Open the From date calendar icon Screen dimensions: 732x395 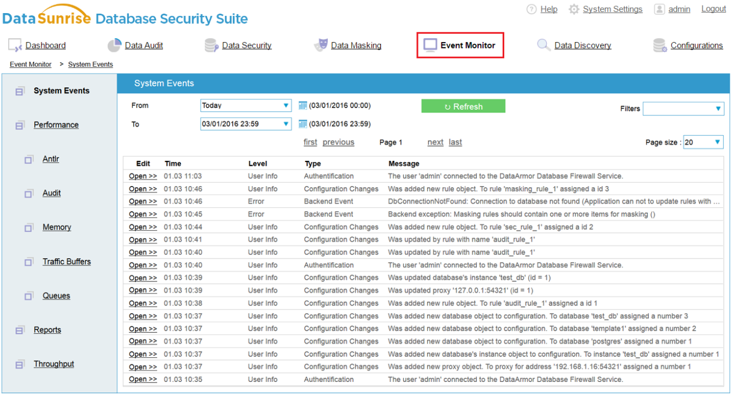point(303,106)
